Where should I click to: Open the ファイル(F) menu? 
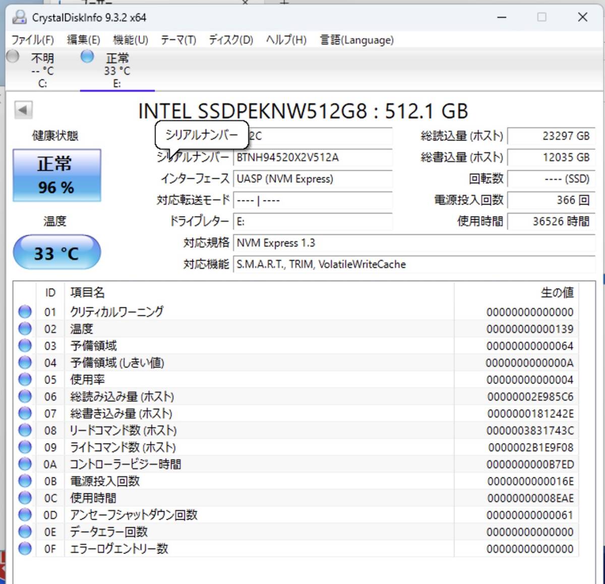point(33,40)
